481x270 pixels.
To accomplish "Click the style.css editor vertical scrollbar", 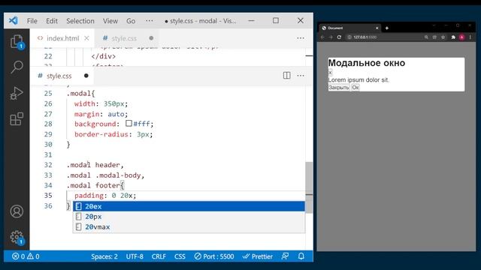I will 309,187.
